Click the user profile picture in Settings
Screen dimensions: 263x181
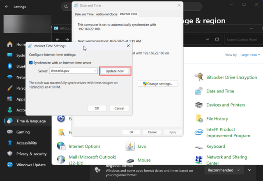28,24
